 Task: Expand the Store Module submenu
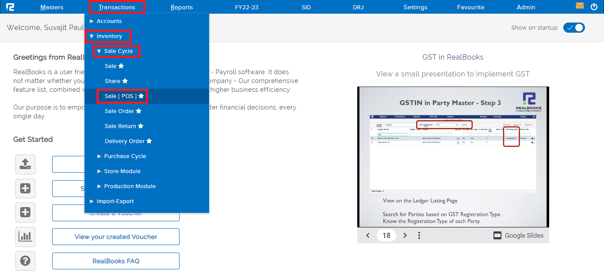click(x=122, y=171)
